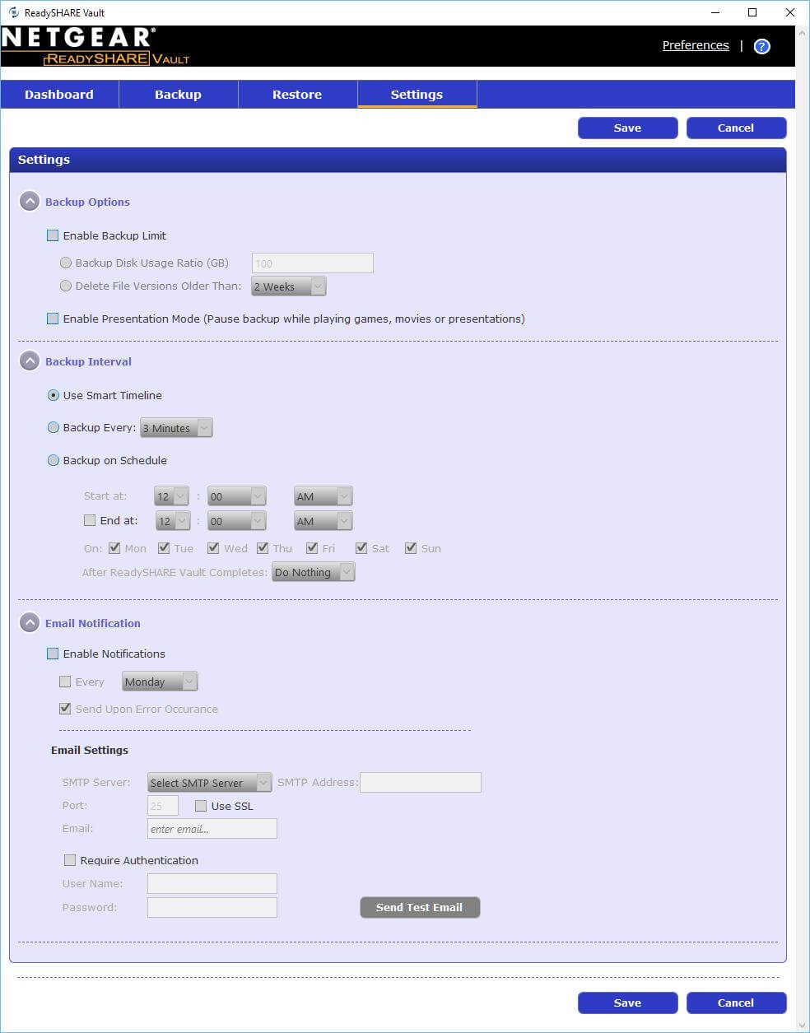Image resolution: width=810 pixels, height=1033 pixels.
Task: Toggle Enable Presentation Mode checkbox
Action: pyautogui.click(x=53, y=319)
